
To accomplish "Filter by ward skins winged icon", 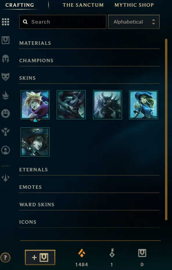I will [x=6, y=132].
